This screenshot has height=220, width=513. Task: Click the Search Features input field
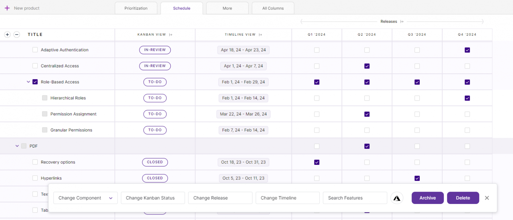point(355,198)
